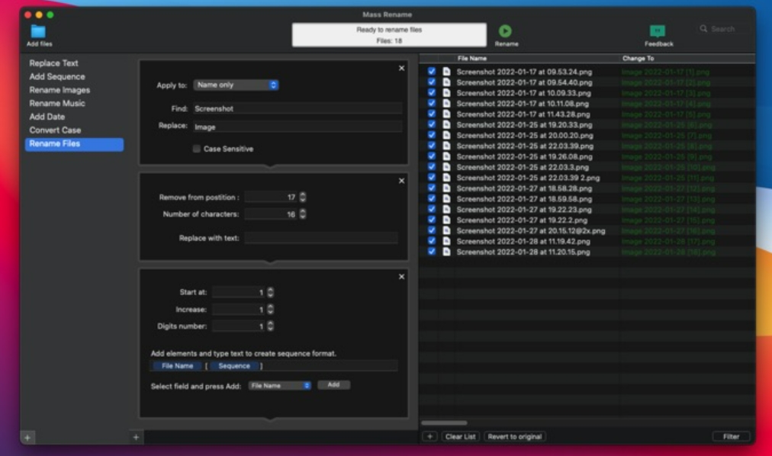
Task: Click the Add button for sequence field
Action: pos(334,384)
